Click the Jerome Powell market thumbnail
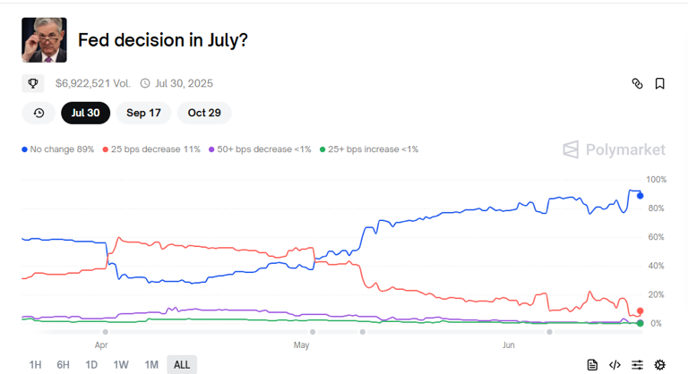 pos(44,40)
